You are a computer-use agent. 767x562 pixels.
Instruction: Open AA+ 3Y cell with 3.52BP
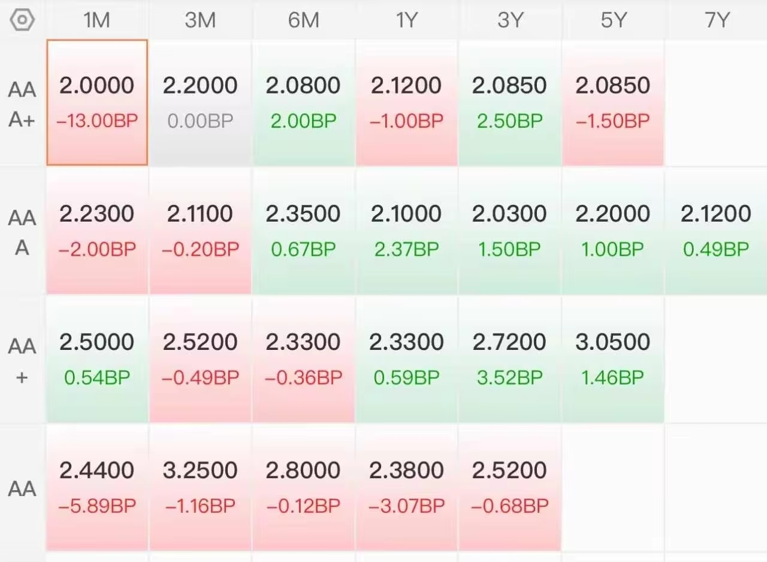(510, 359)
